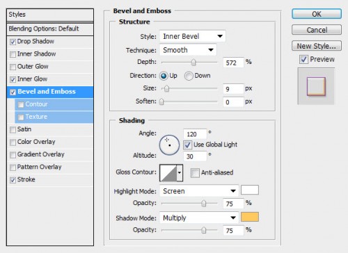Click the Depth value field showing 572

click(233, 63)
